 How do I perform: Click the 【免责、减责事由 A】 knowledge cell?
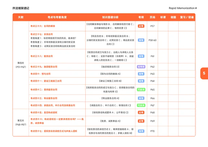110,121
